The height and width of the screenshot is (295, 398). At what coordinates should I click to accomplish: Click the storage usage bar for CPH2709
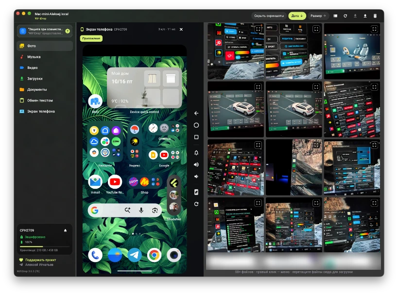point(45,246)
